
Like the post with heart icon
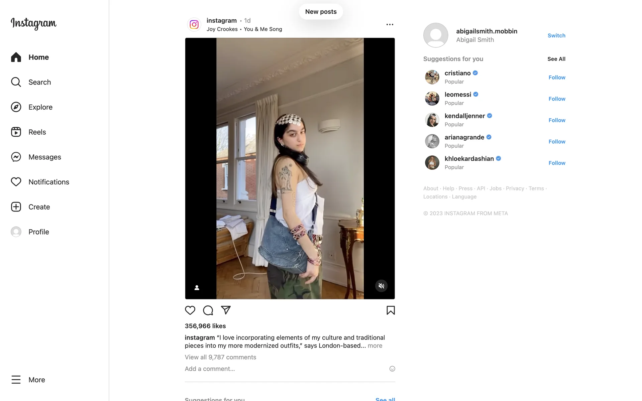click(190, 310)
